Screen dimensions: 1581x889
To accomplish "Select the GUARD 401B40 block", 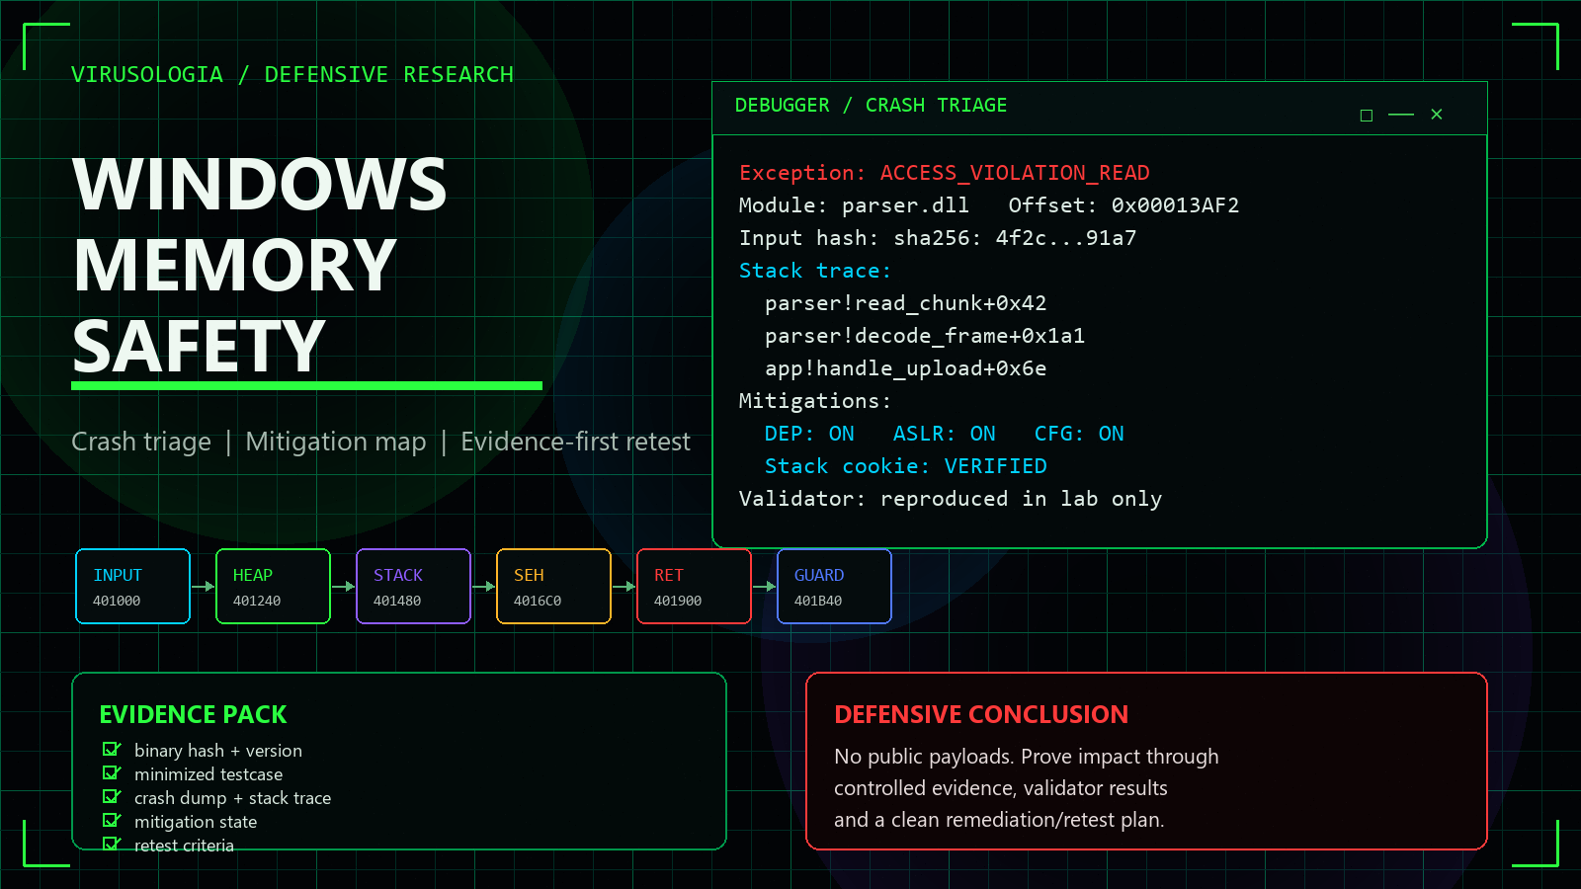I will tap(834, 587).
